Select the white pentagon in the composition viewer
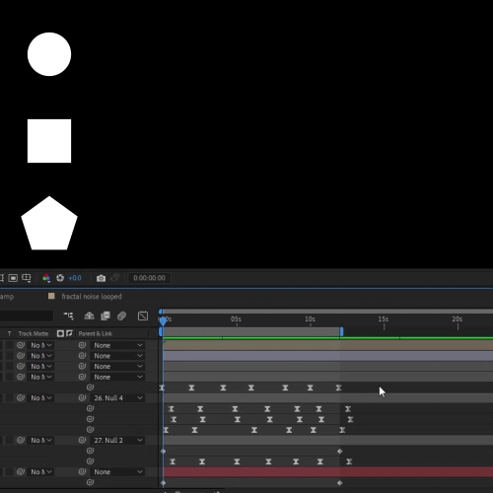This screenshot has width=493, height=493. point(49,224)
